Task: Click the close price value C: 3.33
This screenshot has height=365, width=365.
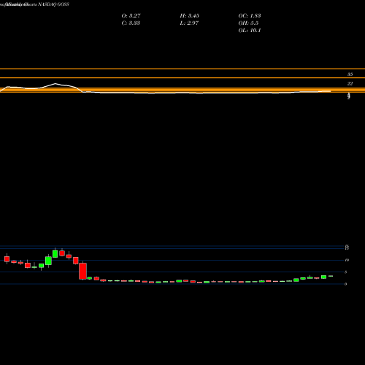Action: 131,23
